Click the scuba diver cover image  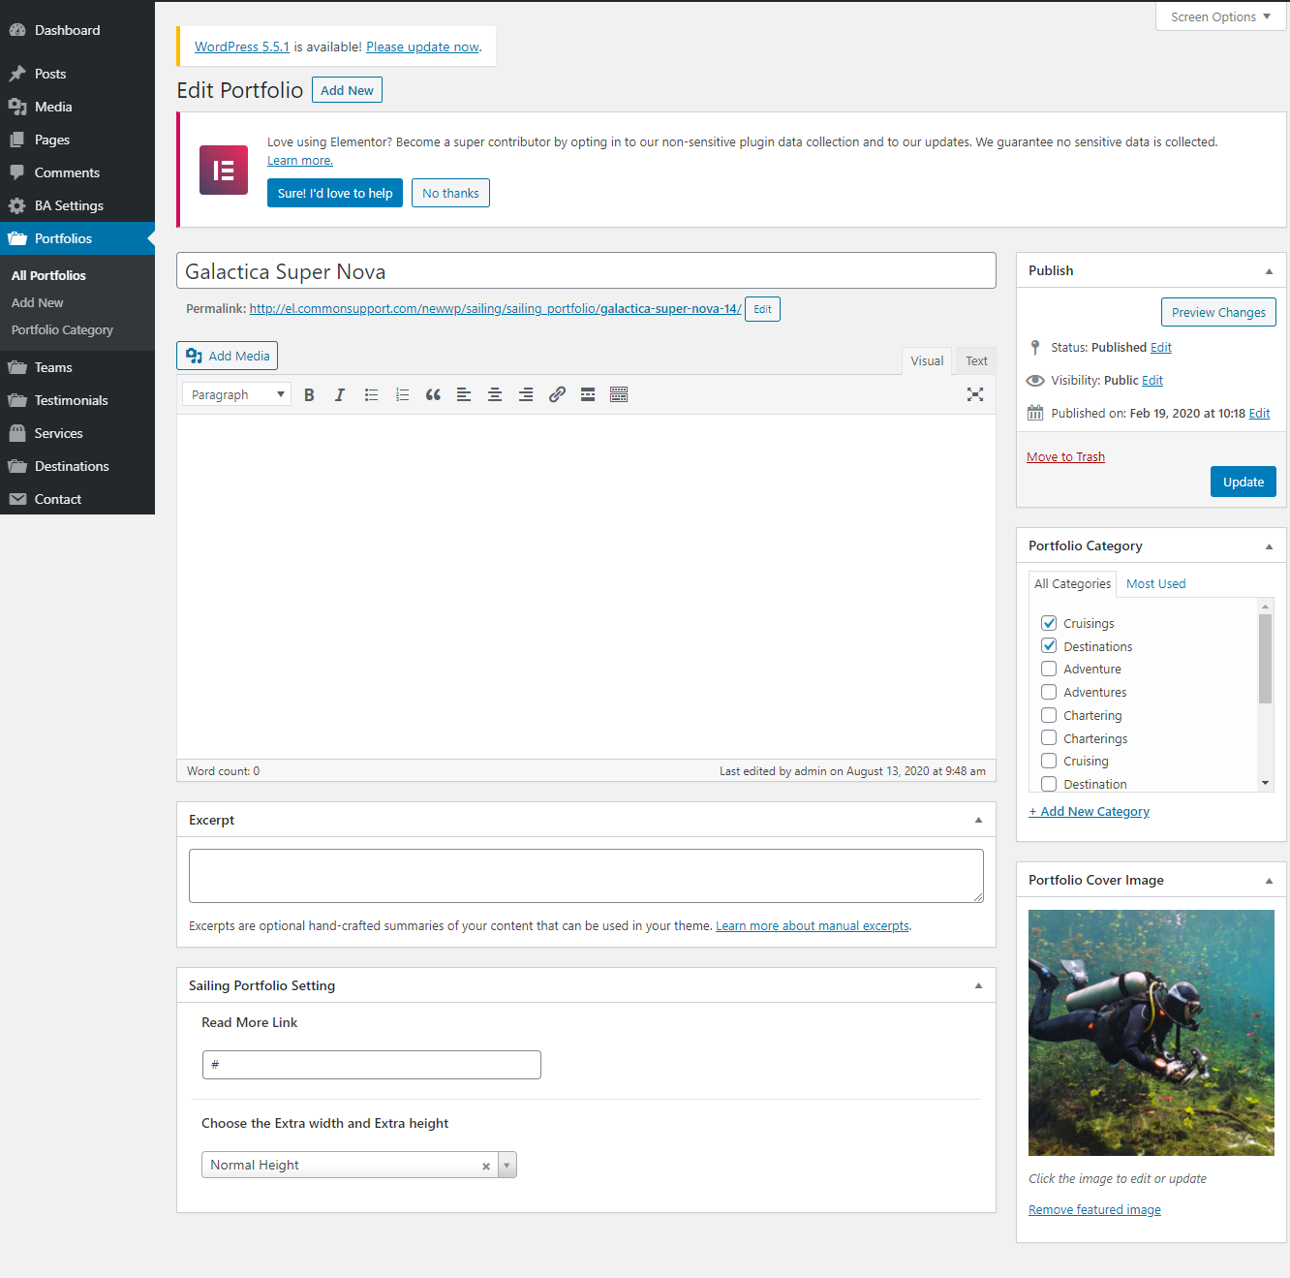click(x=1151, y=1032)
